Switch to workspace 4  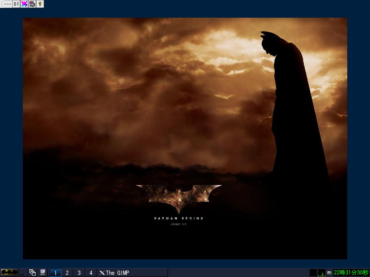tap(91, 273)
